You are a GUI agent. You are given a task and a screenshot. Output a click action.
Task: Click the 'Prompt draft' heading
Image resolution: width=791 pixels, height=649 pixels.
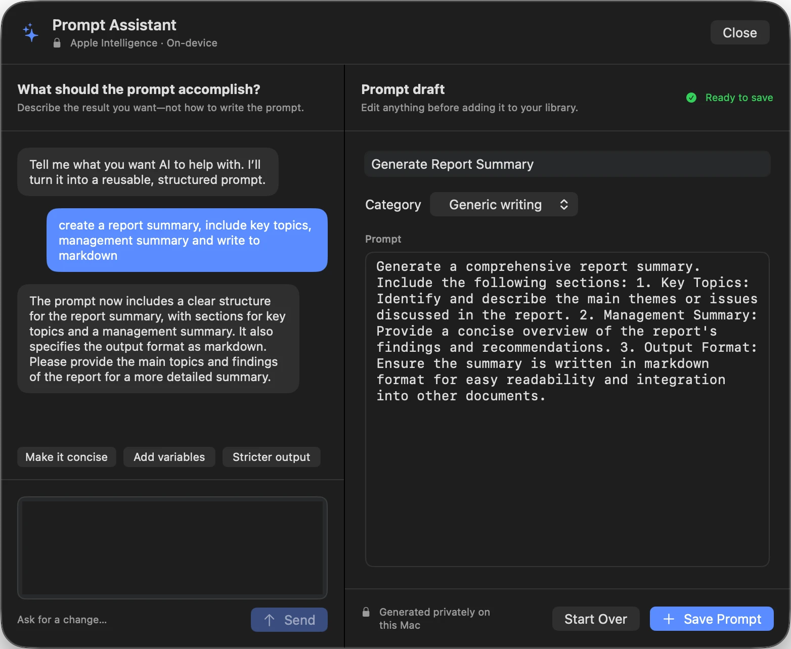point(403,89)
